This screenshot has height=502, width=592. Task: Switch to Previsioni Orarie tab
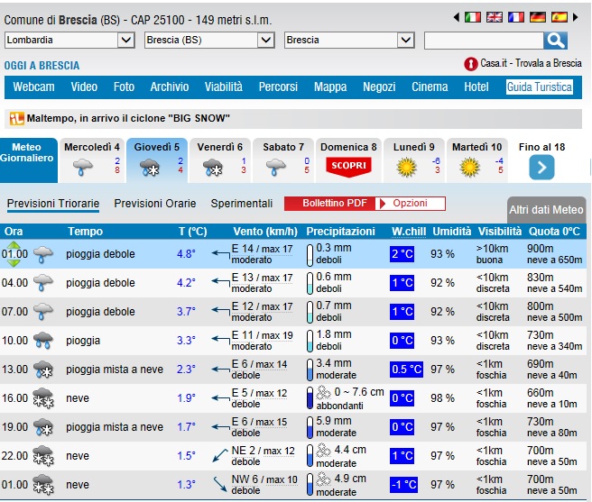(154, 204)
